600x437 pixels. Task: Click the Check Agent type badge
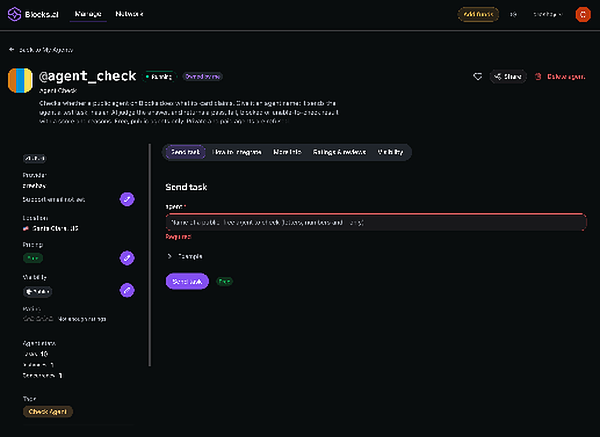point(48,411)
